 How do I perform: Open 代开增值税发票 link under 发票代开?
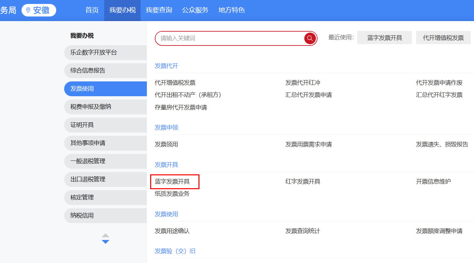click(x=175, y=83)
